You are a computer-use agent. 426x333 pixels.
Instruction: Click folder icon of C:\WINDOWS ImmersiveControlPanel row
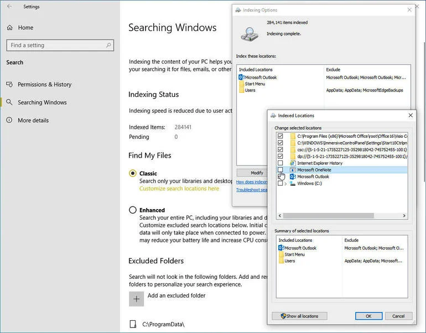[x=293, y=143]
